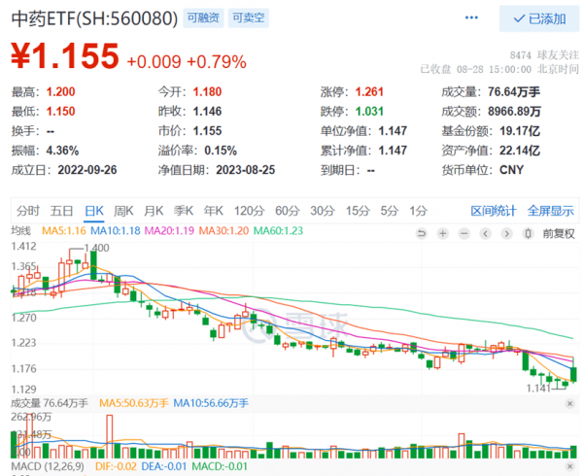Click the 今开 value 1.180
This screenshot has width=583, height=476.
(207, 91)
